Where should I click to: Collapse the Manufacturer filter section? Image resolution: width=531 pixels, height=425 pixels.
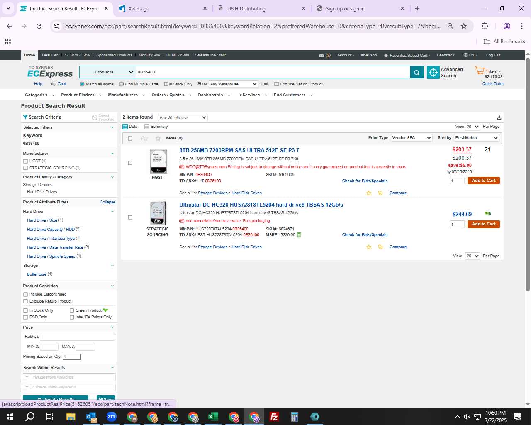tap(112, 154)
